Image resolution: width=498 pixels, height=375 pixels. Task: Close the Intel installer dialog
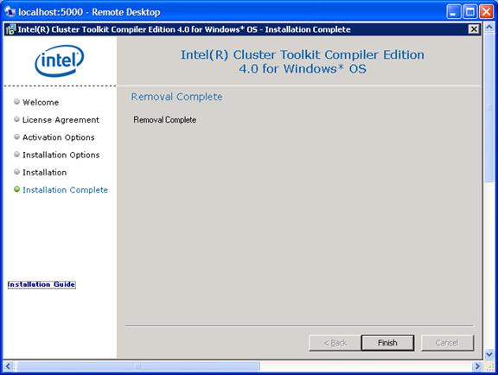click(474, 29)
